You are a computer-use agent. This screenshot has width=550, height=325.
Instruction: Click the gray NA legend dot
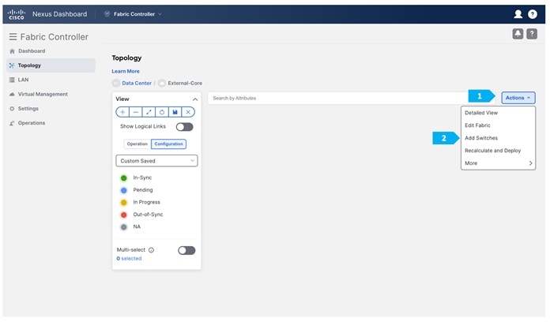coord(124,227)
